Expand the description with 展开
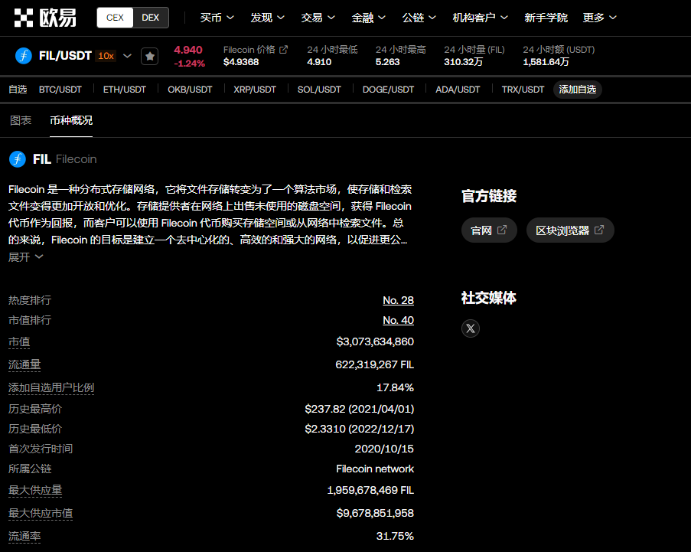 coord(26,257)
